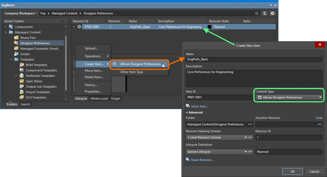The height and width of the screenshot is (177, 327).
Task: Click the Managed Content breadcrumb
Action: pyautogui.click(x=65, y=13)
